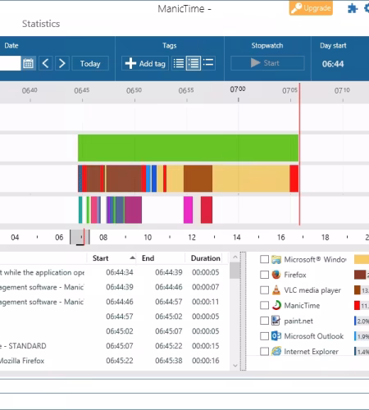The image size is (369, 410).
Task: Click the ManicTime app icon in list
Action: click(276, 305)
